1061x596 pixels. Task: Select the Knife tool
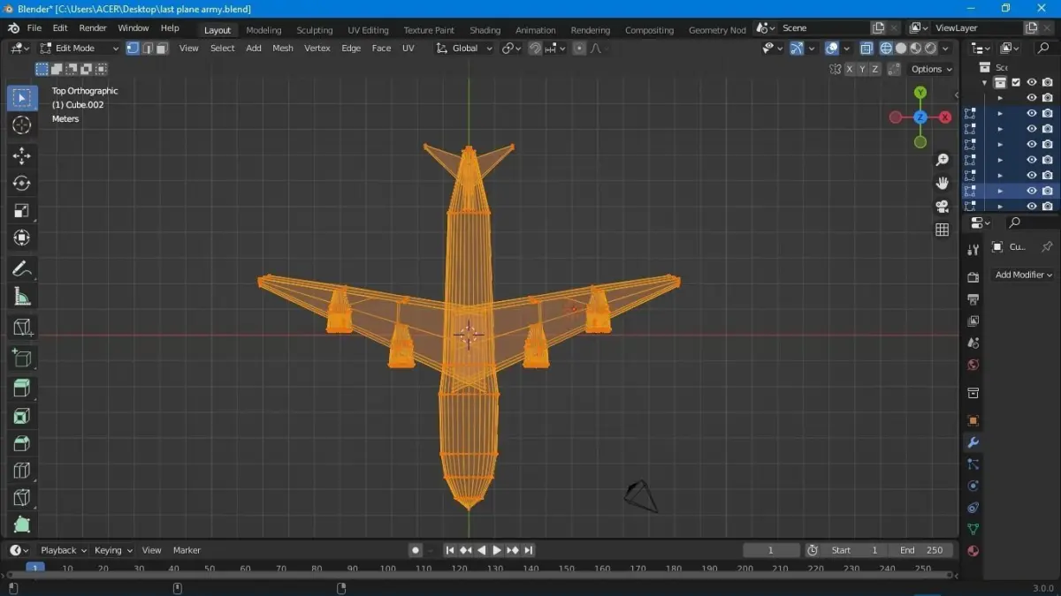22,498
